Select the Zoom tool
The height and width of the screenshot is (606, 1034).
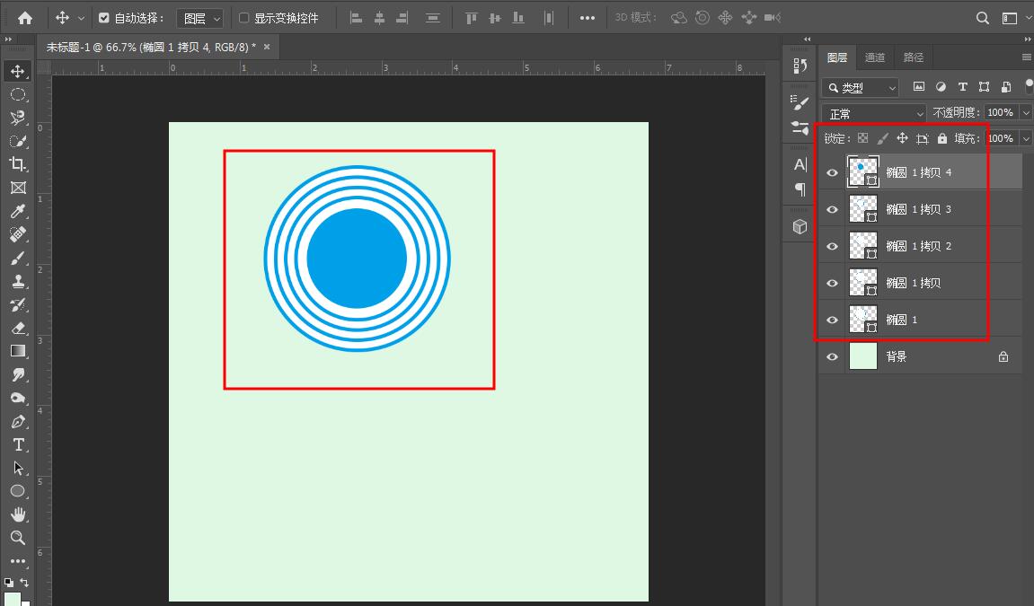click(18, 538)
